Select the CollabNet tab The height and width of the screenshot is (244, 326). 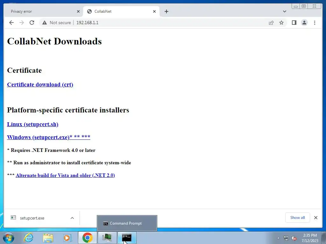[121, 11]
